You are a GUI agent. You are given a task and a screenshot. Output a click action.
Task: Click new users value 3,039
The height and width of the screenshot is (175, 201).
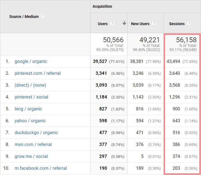138,85
